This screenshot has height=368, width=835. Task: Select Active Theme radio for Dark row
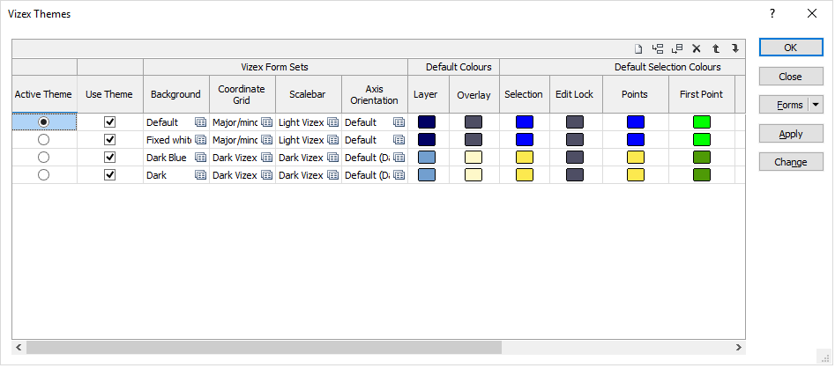[44, 175]
